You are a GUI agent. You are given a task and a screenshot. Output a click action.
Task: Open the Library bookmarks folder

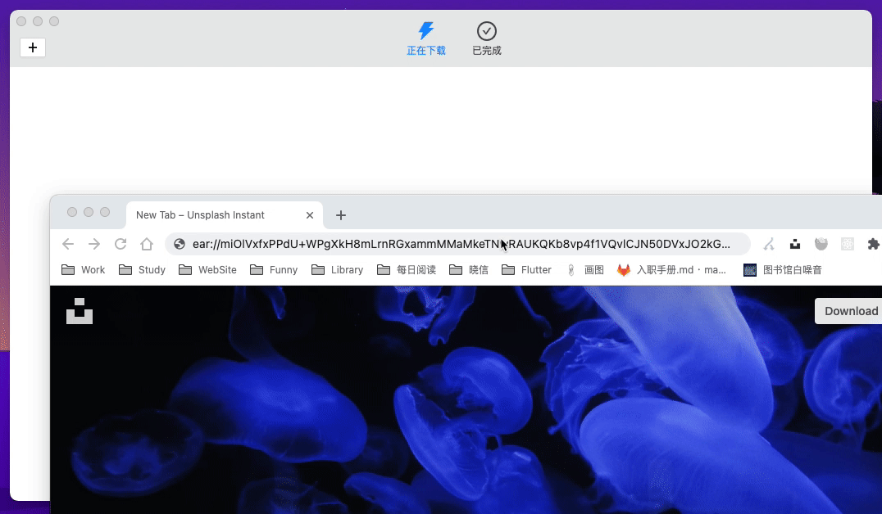(337, 270)
